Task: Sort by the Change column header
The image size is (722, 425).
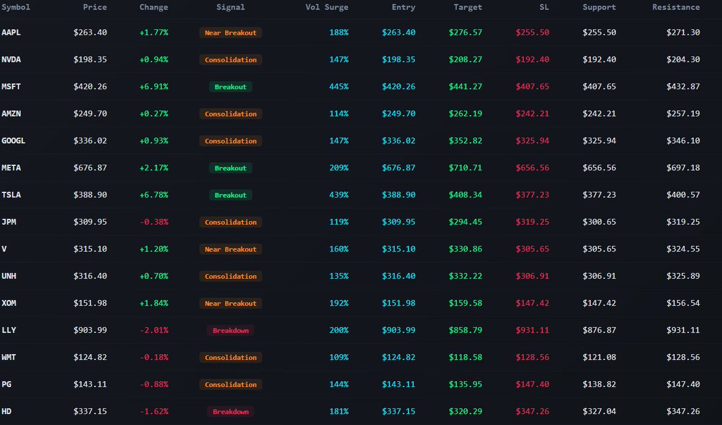Action: 154,7
